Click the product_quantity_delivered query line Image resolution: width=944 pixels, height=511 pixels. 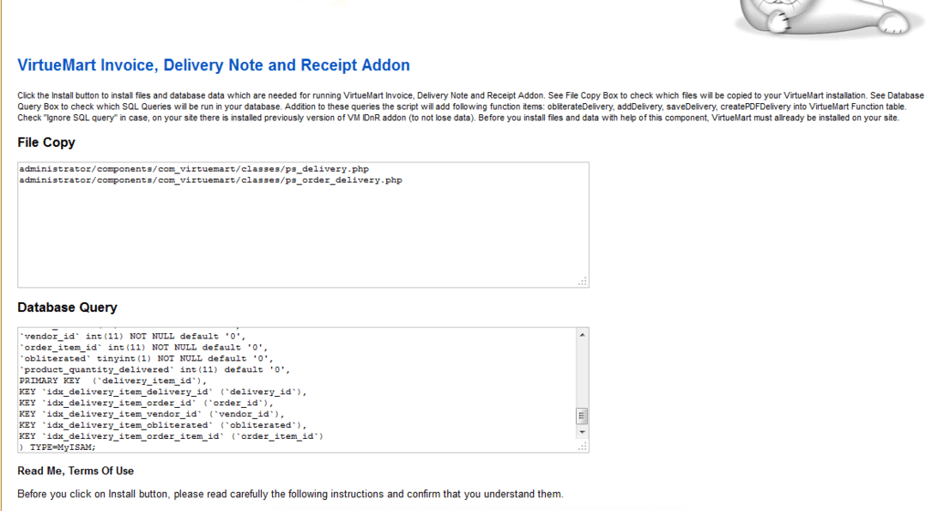[154, 369]
